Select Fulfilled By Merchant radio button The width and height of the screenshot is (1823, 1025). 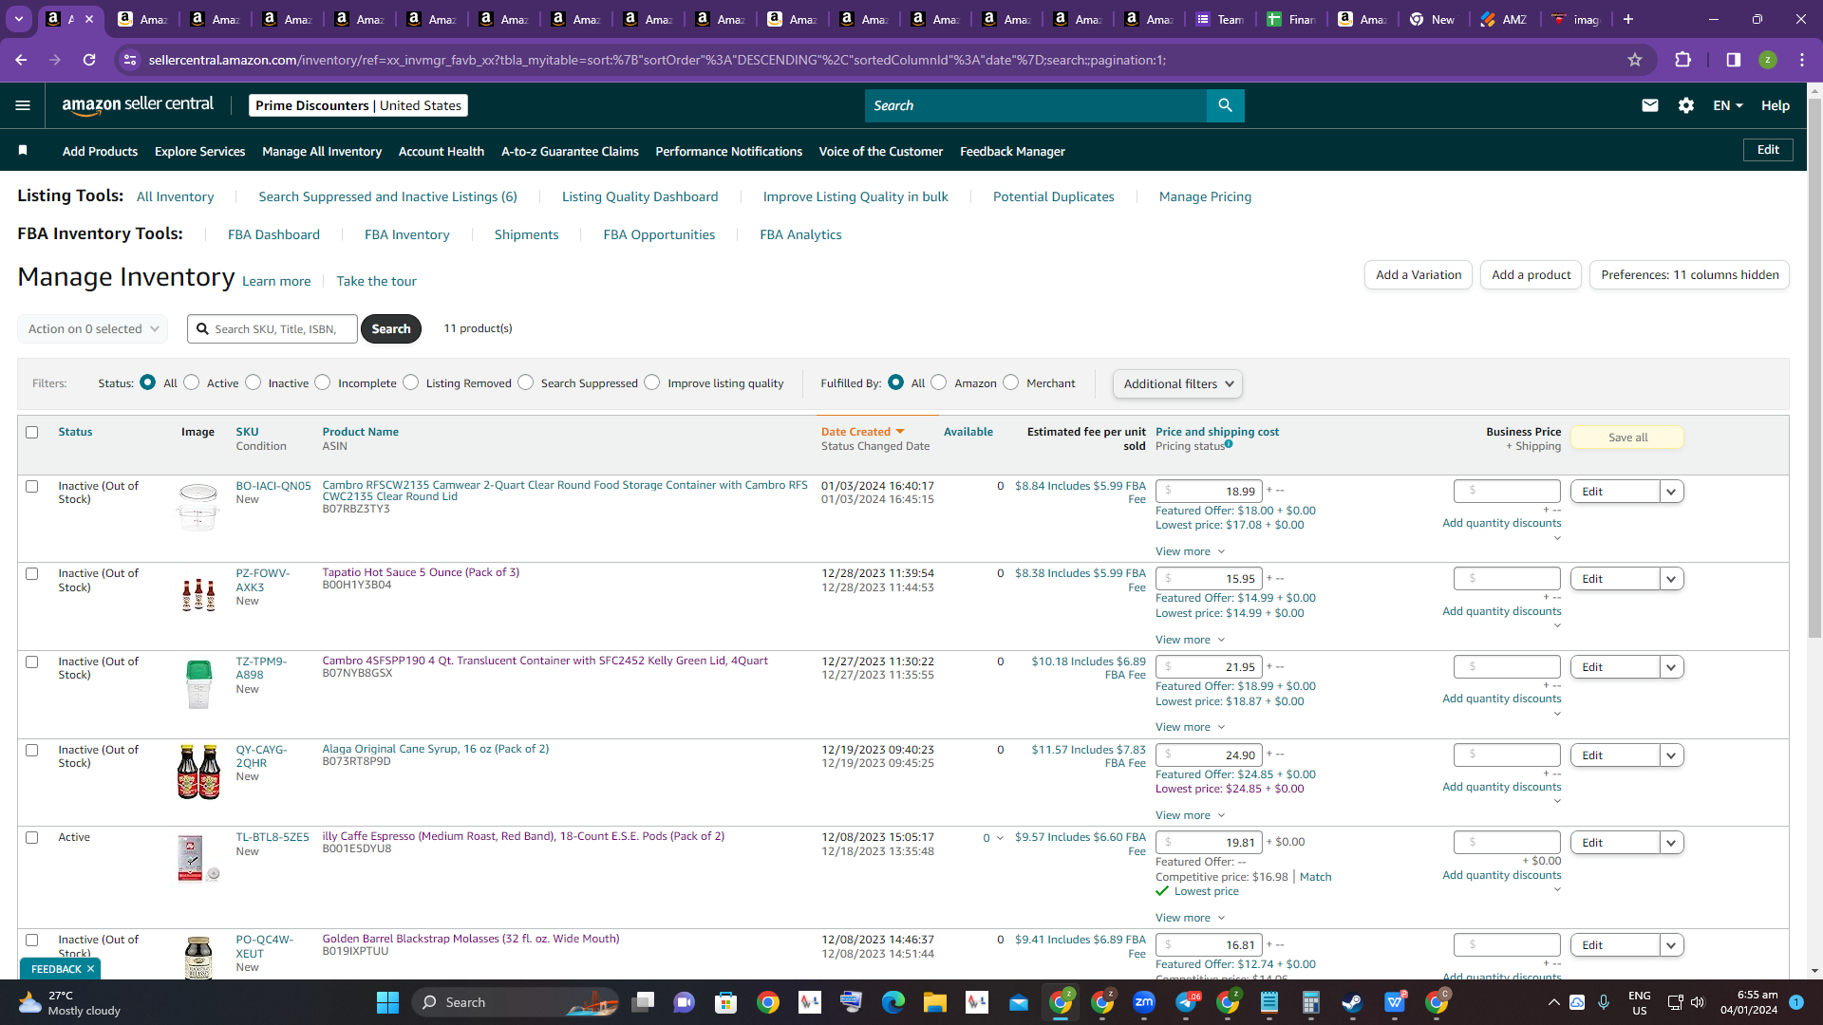[x=1010, y=382]
